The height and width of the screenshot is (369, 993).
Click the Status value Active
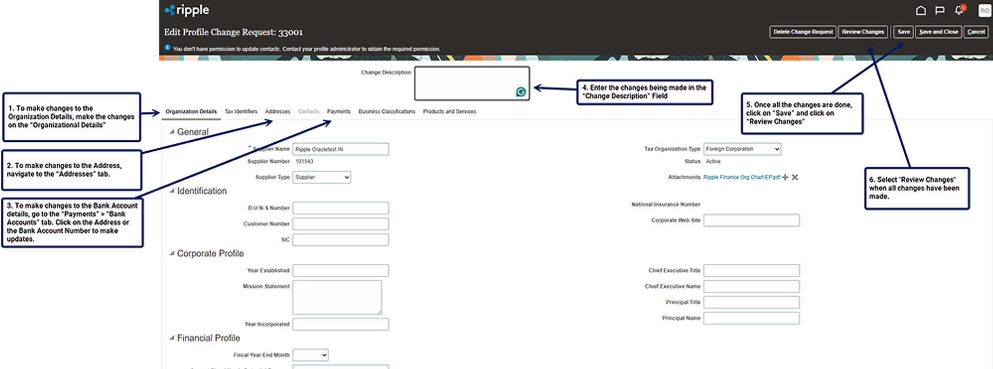click(x=713, y=161)
